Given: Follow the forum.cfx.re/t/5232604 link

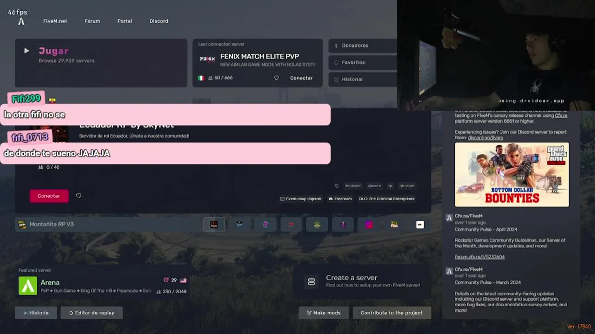Looking at the screenshot, I should pos(480,257).
